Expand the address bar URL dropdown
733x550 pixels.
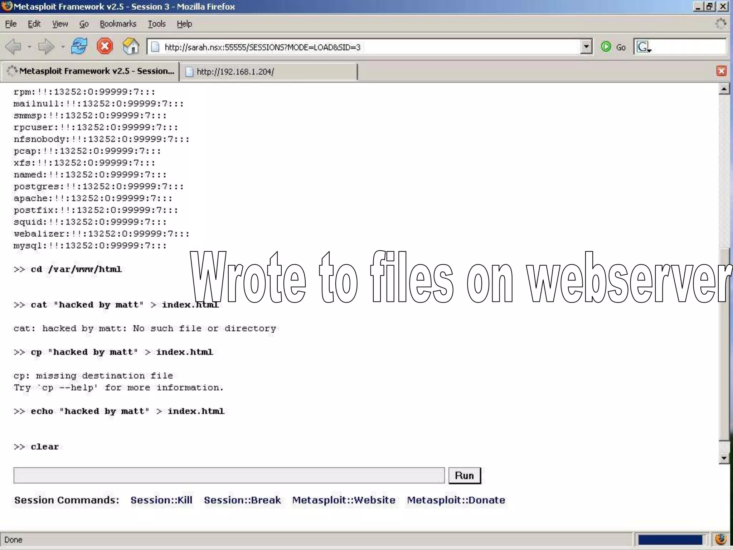(586, 47)
